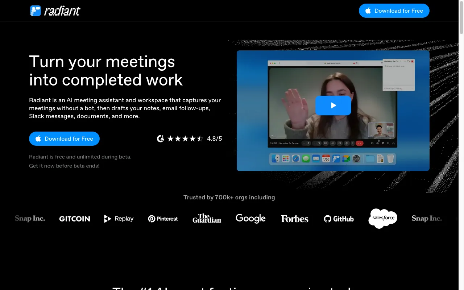Viewport: 464px width, 290px height.
Task: Click "Get it now before beta ends!"
Action: (x=64, y=166)
